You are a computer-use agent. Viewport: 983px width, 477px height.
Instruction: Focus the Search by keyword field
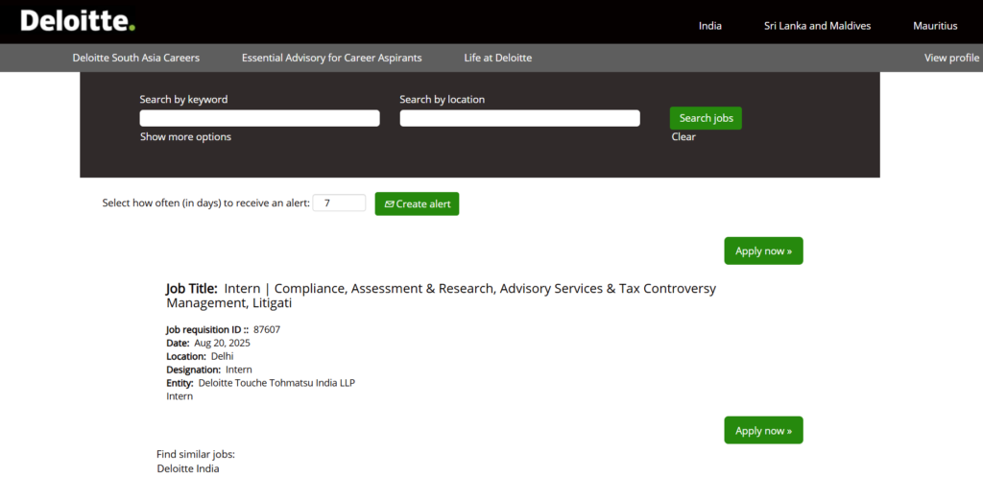pos(259,118)
